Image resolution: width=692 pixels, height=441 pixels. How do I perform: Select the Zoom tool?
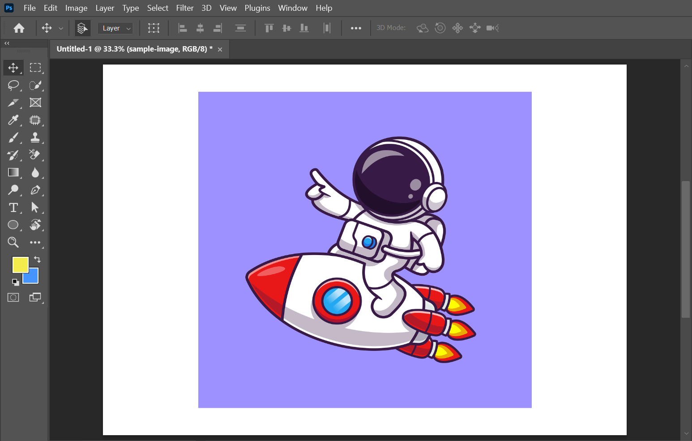click(13, 242)
